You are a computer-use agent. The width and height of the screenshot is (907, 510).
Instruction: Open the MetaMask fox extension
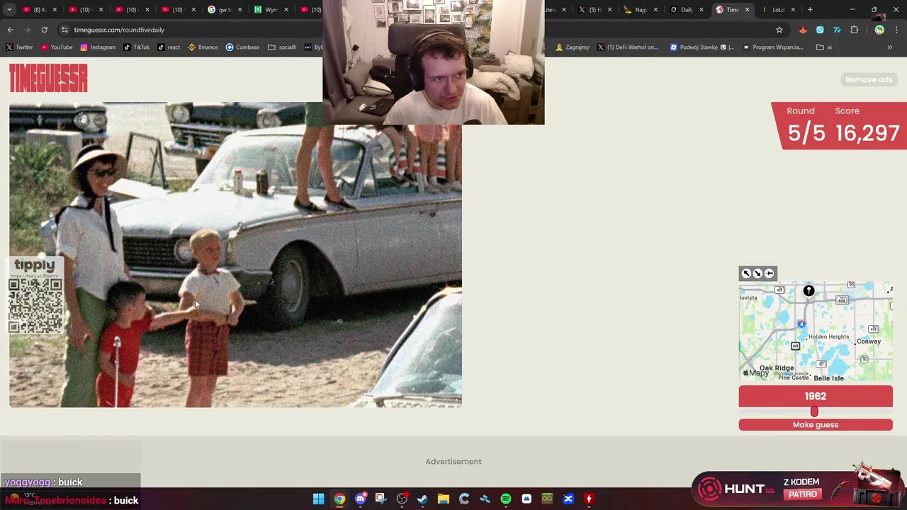[803, 30]
